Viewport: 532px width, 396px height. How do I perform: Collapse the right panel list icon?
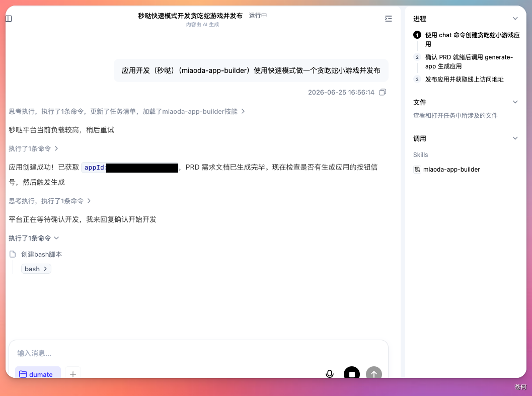tap(389, 19)
